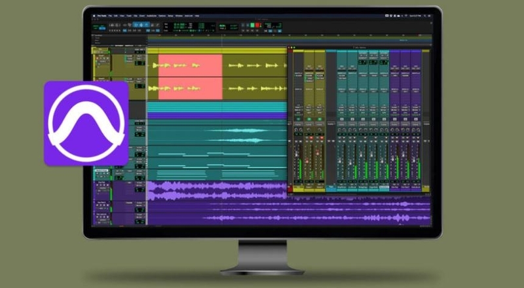Click the timeline ruler above the tracks
The image size is (524, 288).
pos(289,35)
